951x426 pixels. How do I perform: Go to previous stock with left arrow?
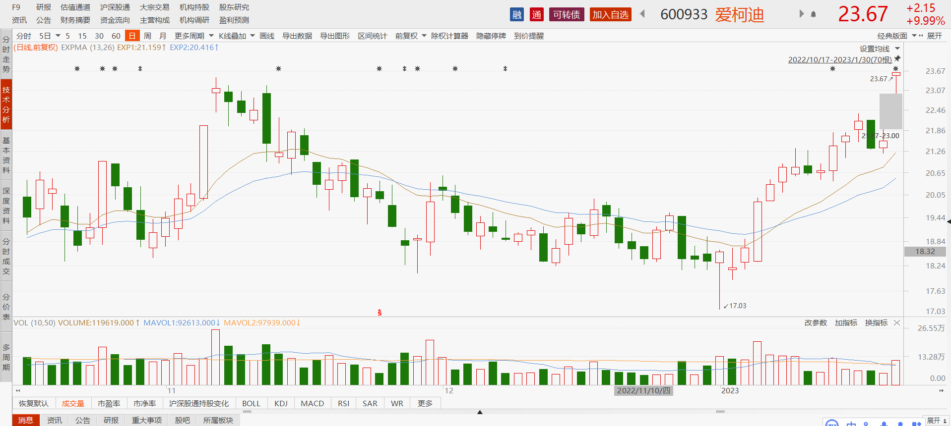(642, 14)
